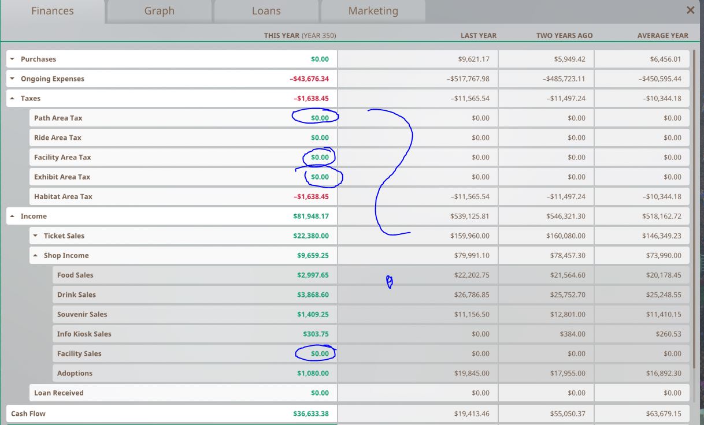Click the AVERAGE YEAR column header
Viewport: 704px width, 425px height.
click(x=663, y=35)
